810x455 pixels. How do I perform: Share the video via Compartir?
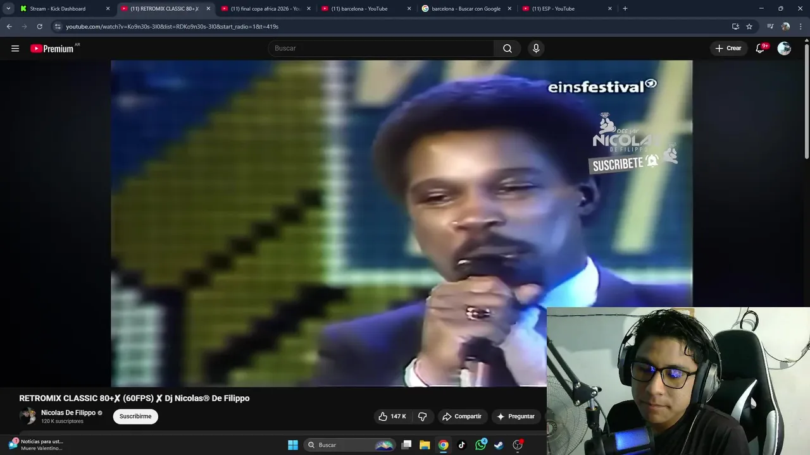(463, 416)
